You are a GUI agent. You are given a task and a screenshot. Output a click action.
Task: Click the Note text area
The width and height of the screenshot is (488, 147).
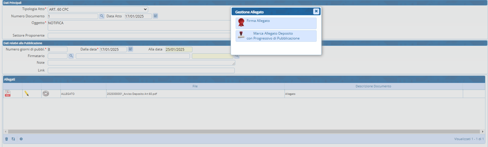(142, 63)
